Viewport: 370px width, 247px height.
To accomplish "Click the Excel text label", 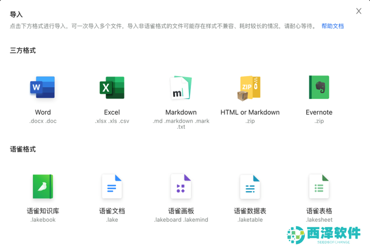I will (x=112, y=112).
